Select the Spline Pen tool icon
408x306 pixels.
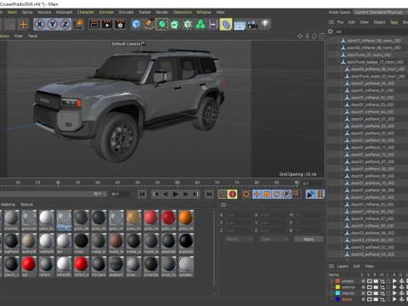[x=149, y=25]
